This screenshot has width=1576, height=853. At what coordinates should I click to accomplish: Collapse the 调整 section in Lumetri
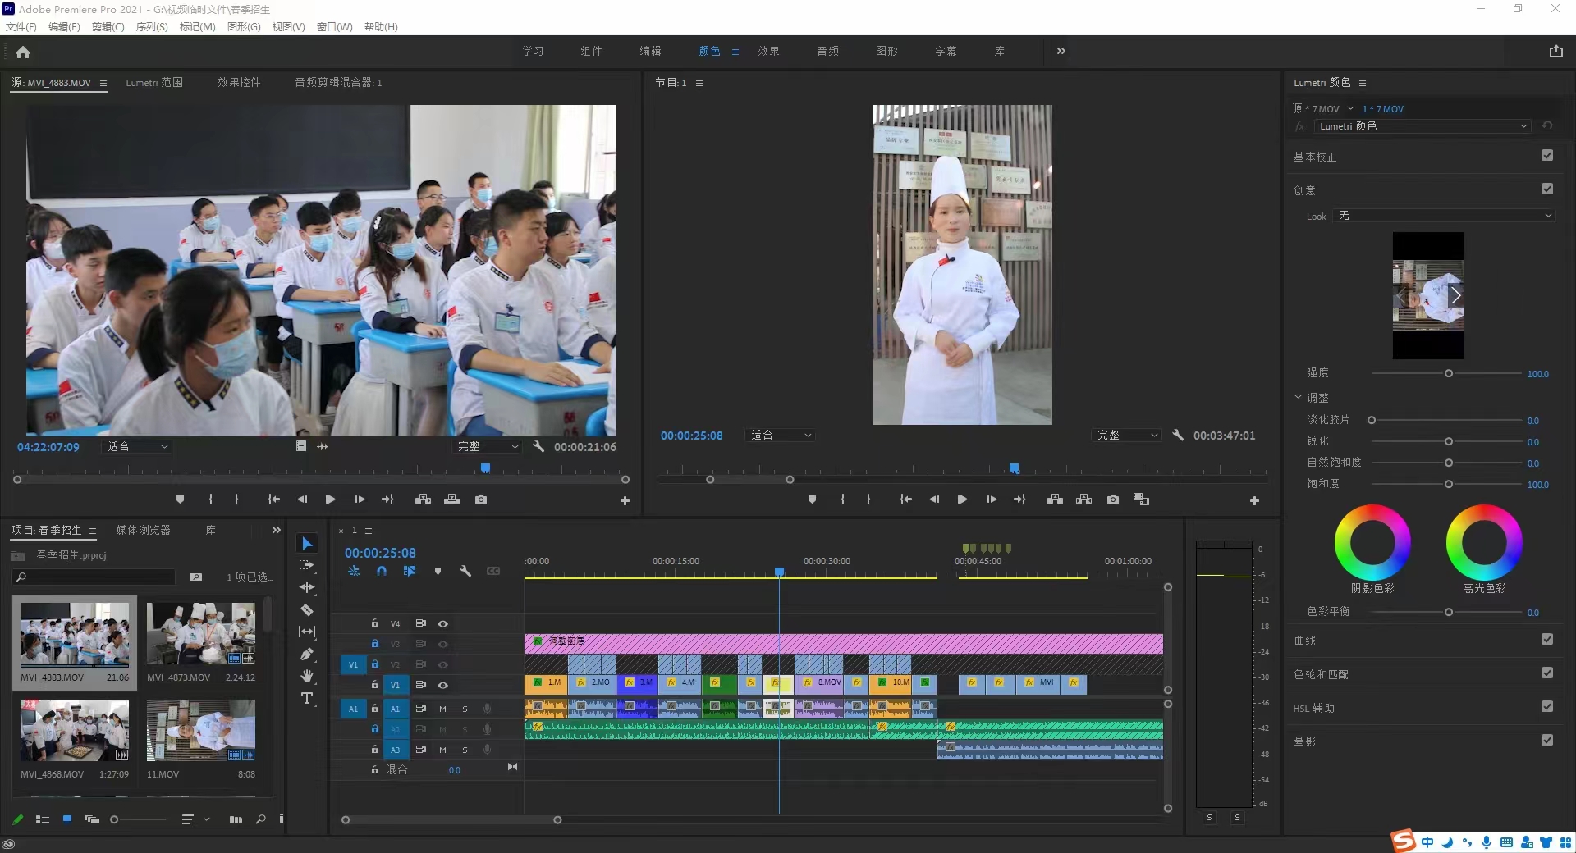pyautogui.click(x=1299, y=398)
